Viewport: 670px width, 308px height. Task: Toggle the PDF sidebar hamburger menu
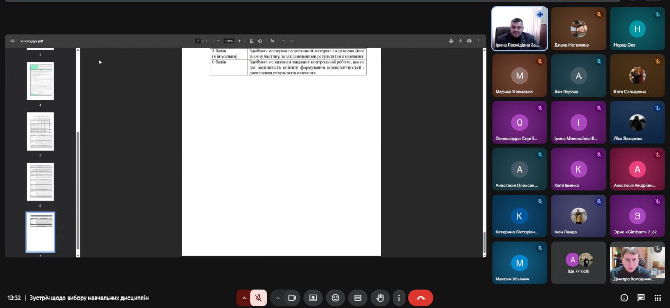pos(13,41)
